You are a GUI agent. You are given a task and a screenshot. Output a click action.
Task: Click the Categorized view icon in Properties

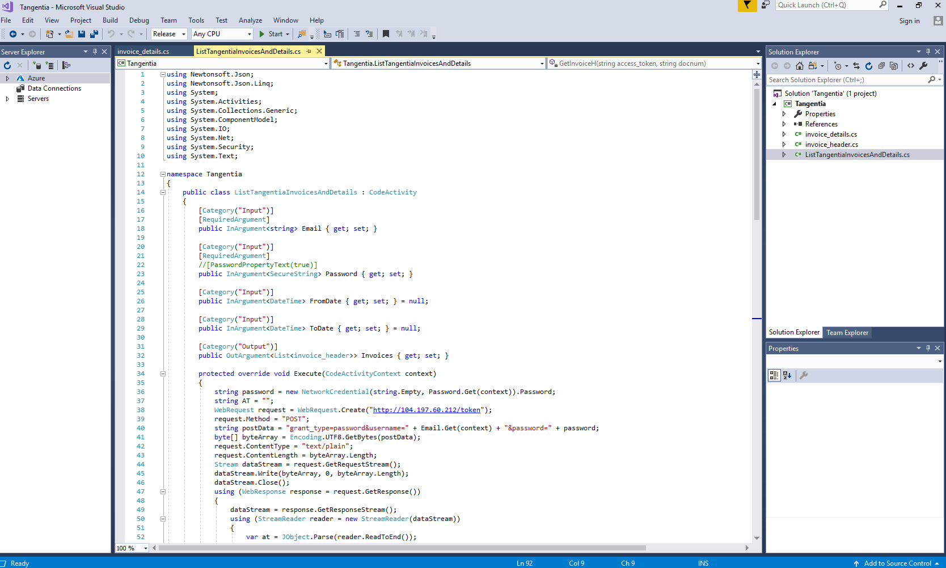coord(774,375)
